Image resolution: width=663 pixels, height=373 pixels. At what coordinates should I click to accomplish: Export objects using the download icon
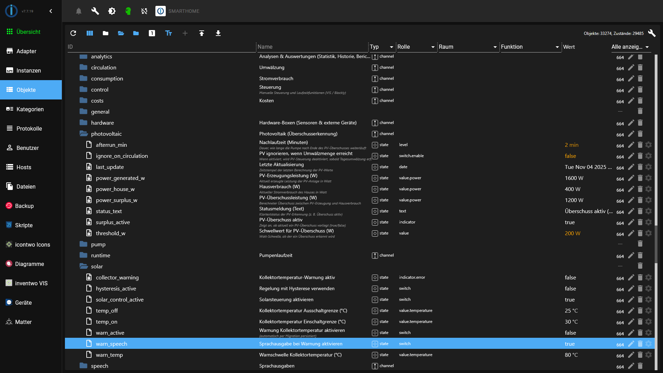[218, 33]
